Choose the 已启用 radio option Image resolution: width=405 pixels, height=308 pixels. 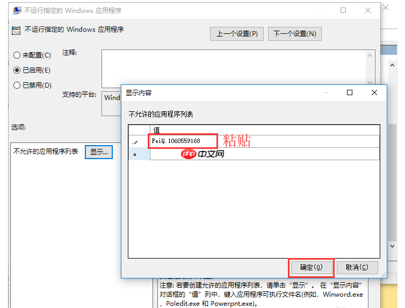coord(17,70)
